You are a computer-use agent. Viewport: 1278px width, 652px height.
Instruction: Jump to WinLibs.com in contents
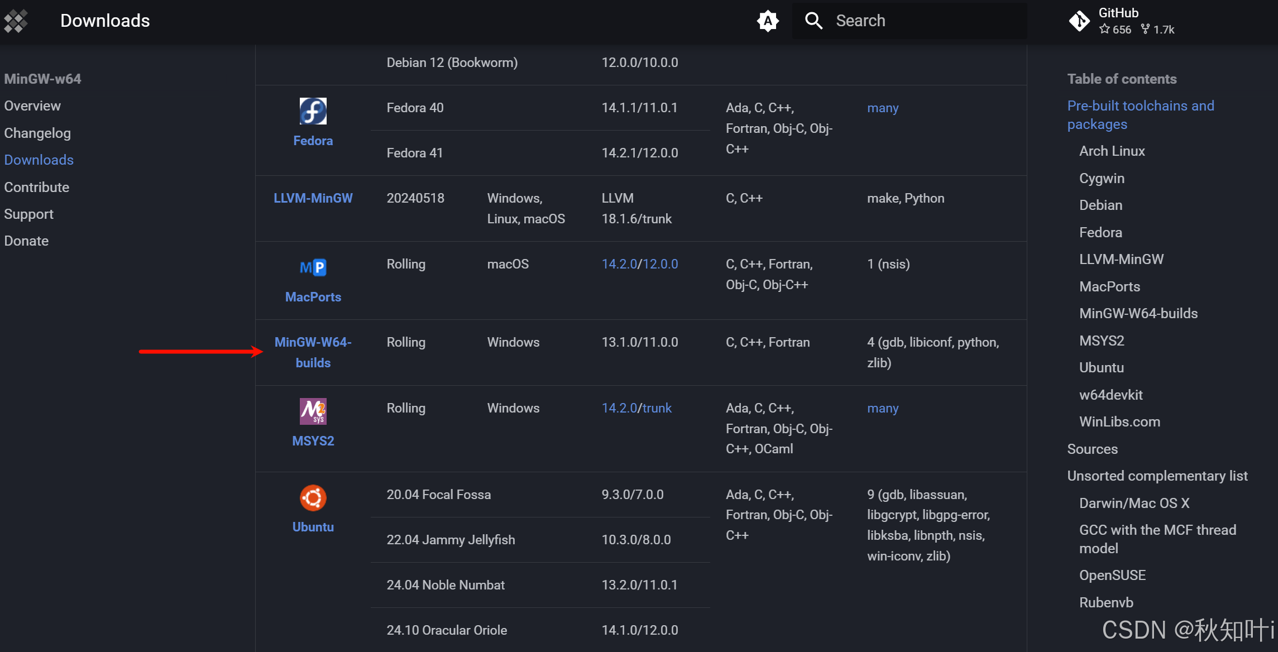pos(1119,421)
